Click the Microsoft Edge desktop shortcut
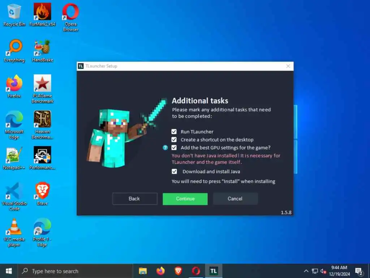370x278 pixels. 14,125
